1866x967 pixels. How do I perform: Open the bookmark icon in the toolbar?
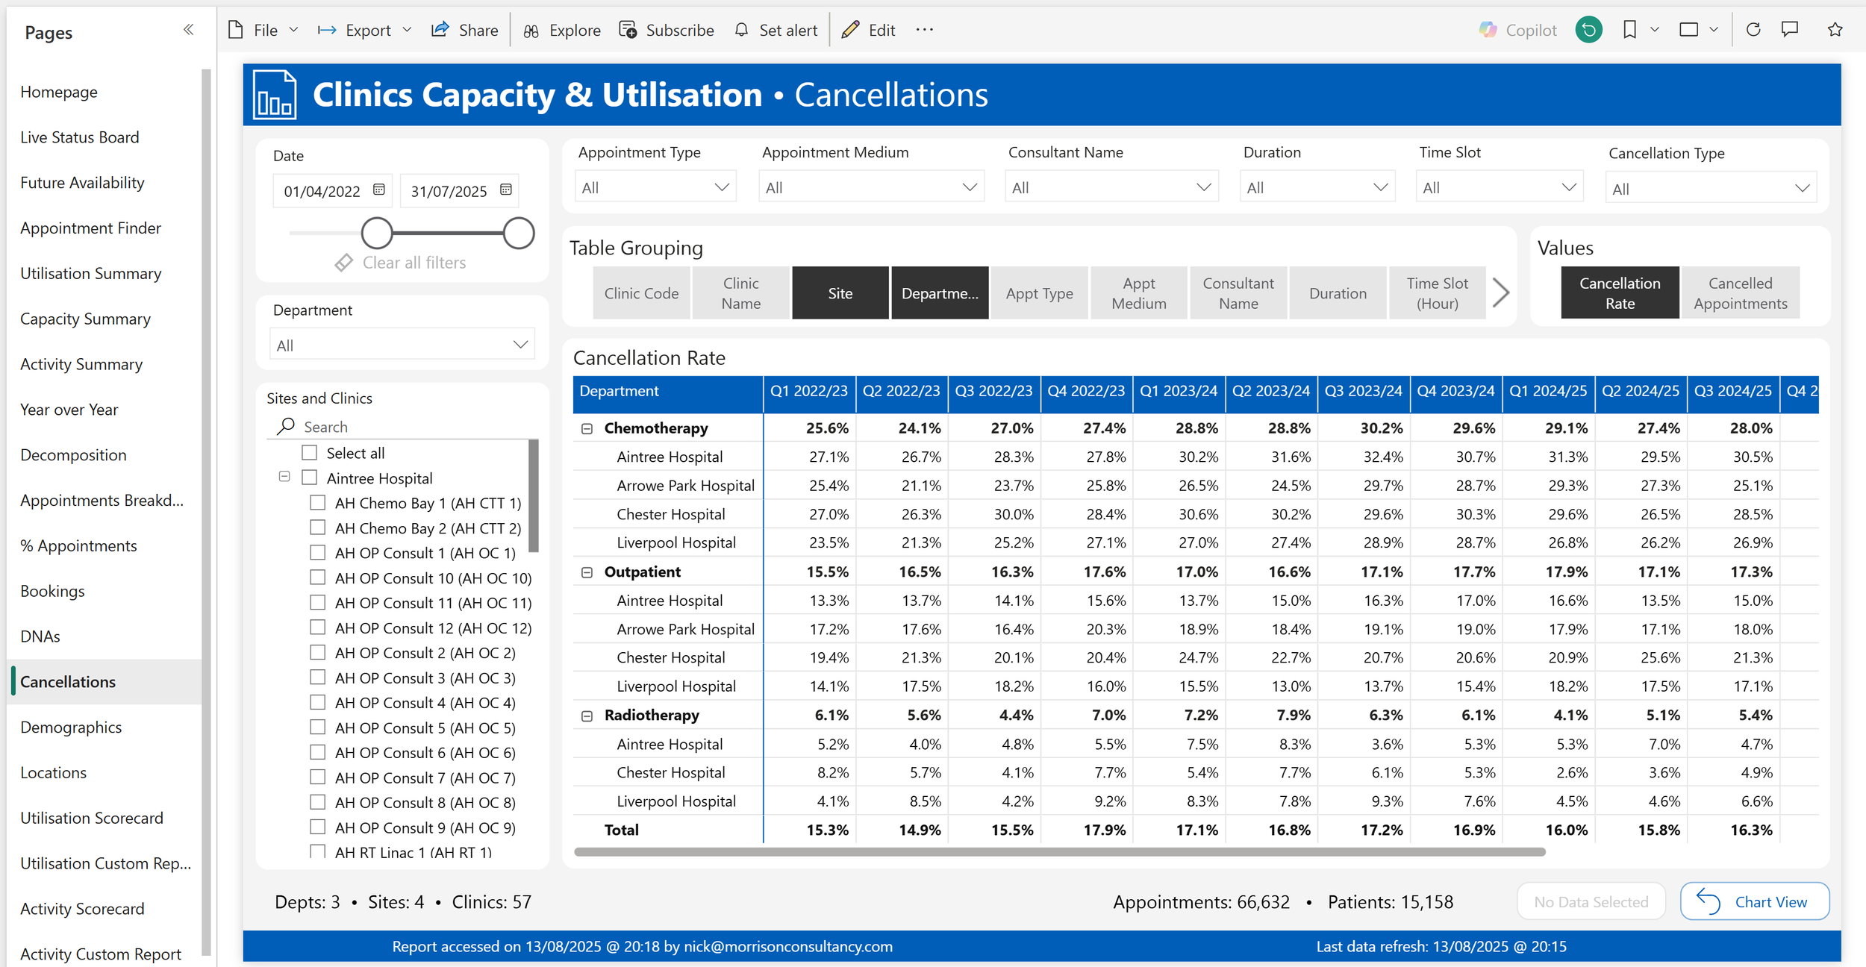[1629, 30]
